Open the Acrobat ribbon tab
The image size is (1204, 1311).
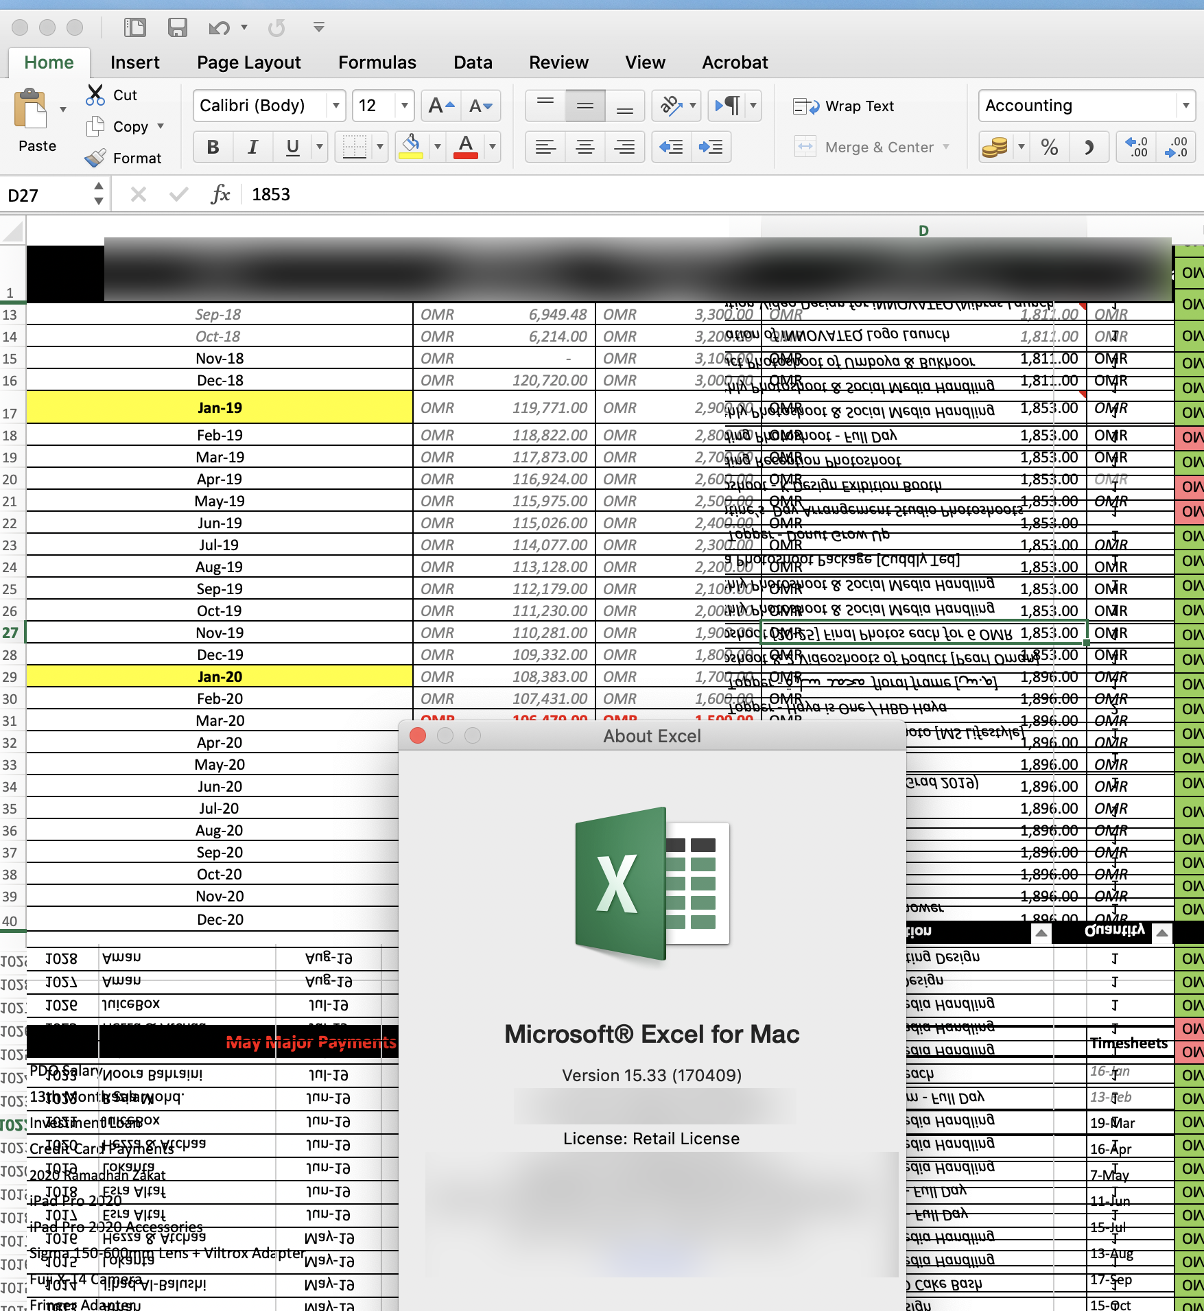(x=735, y=62)
